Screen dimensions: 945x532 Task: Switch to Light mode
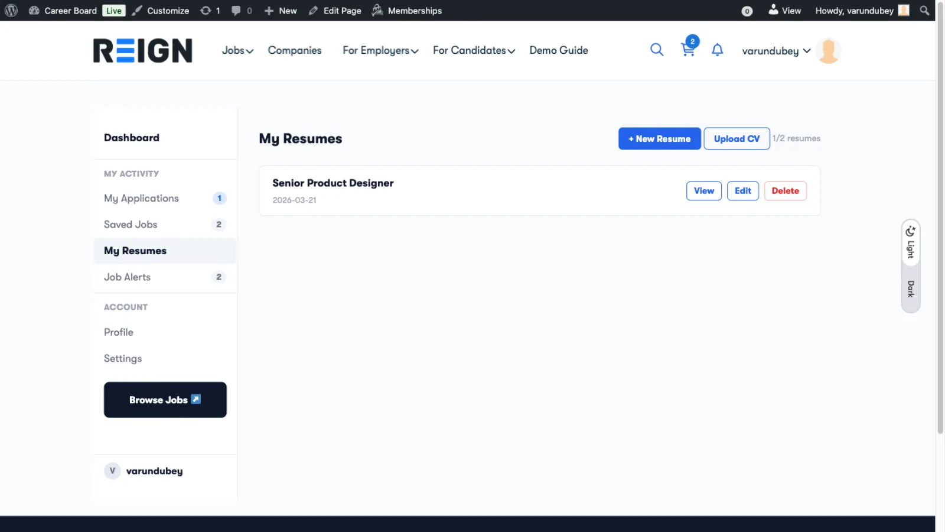point(911,242)
